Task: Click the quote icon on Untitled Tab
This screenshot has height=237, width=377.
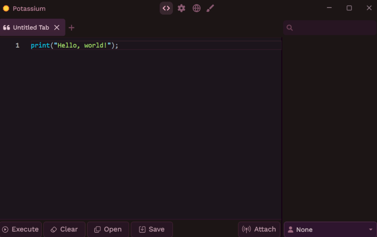Action: tap(7, 28)
